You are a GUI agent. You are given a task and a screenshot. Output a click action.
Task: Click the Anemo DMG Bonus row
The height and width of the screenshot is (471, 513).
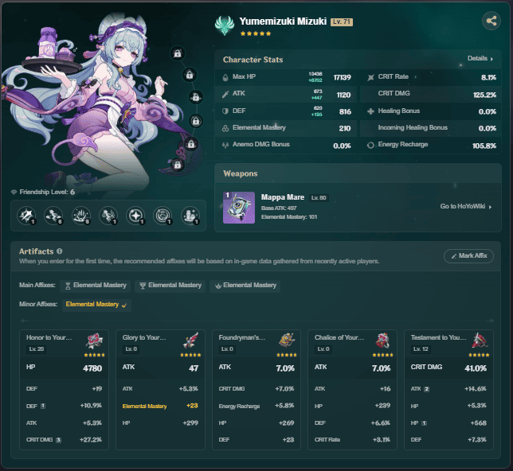pos(286,145)
